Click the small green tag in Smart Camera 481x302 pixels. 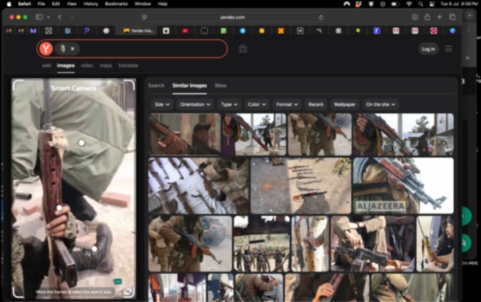tap(117, 281)
